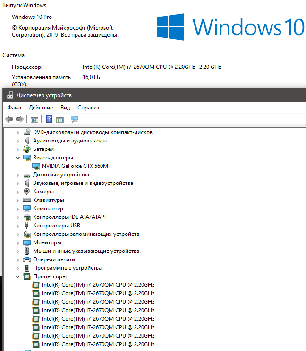Screen dimensions: 306x351
Task: Expand Контроллеры запоминающих устройств arrow
Action: 17,234
